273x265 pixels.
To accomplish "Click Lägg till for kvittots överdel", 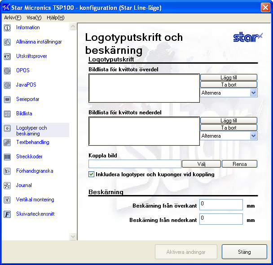I will click(229, 78).
